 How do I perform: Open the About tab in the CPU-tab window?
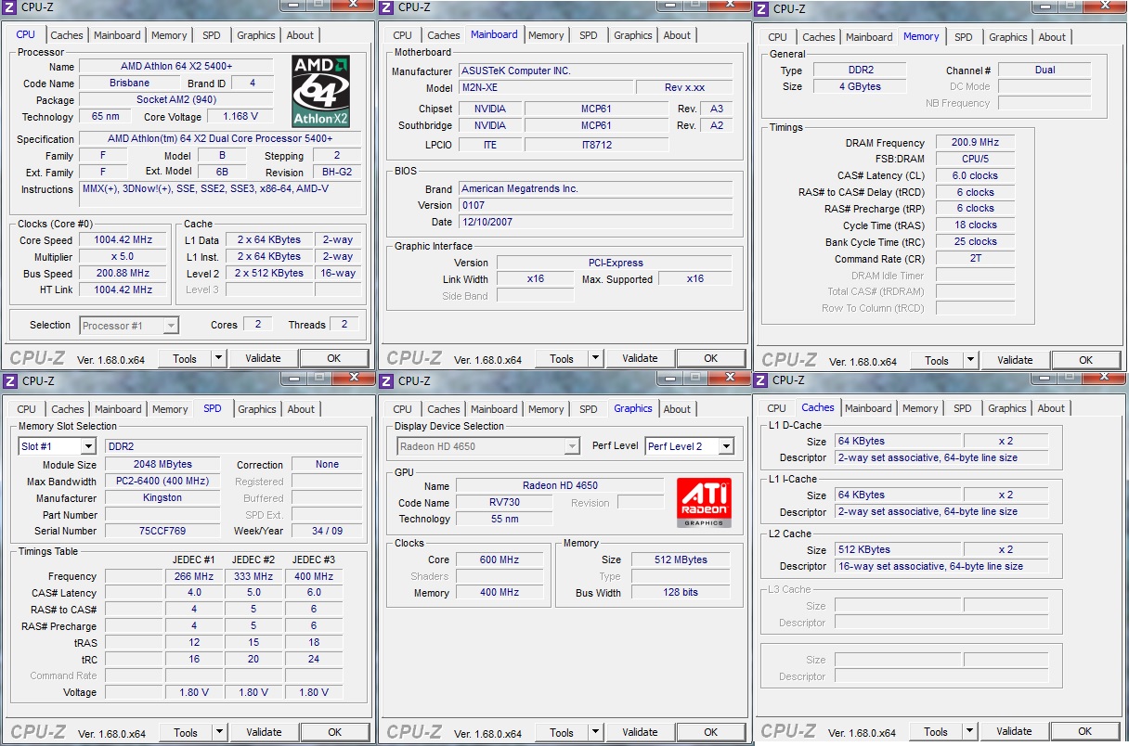click(300, 35)
